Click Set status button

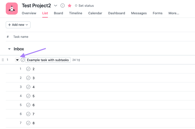(x=84, y=6)
